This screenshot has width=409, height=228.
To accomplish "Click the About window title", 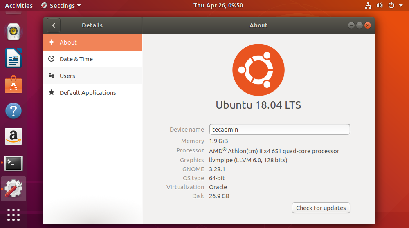I will (258, 25).
